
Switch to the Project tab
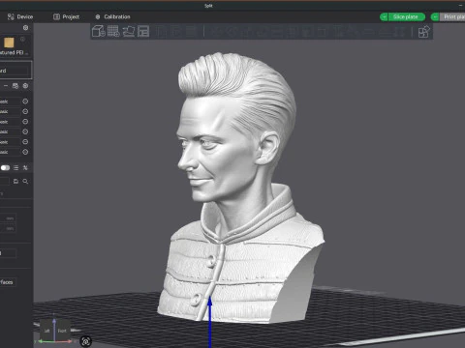click(66, 16)
